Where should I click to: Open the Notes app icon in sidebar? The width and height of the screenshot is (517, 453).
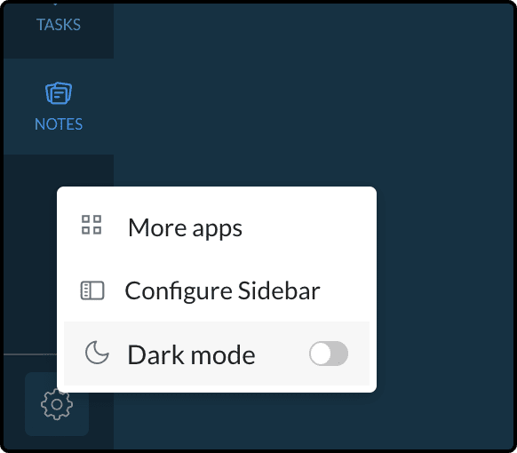tap(59, 93)
